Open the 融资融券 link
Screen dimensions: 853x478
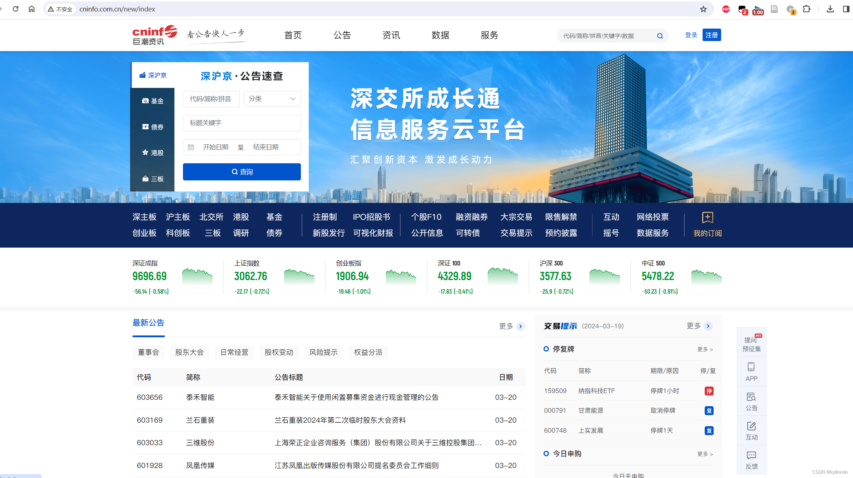(472, 217)
